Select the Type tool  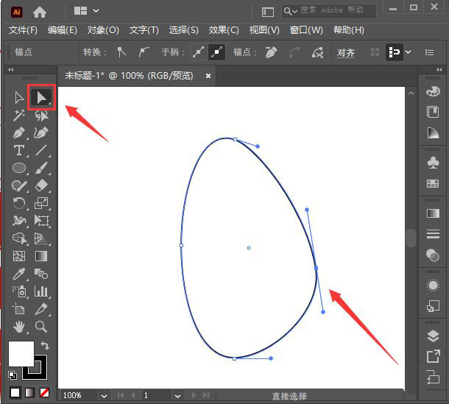click(19, 151)
